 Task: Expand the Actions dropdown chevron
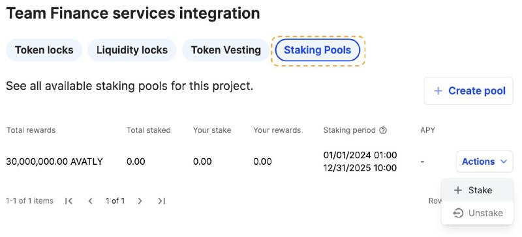[x=503, y=161]
